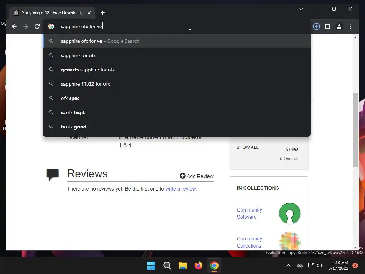
Task: Open the Windows Start menu
Action: tap(151, 265)
